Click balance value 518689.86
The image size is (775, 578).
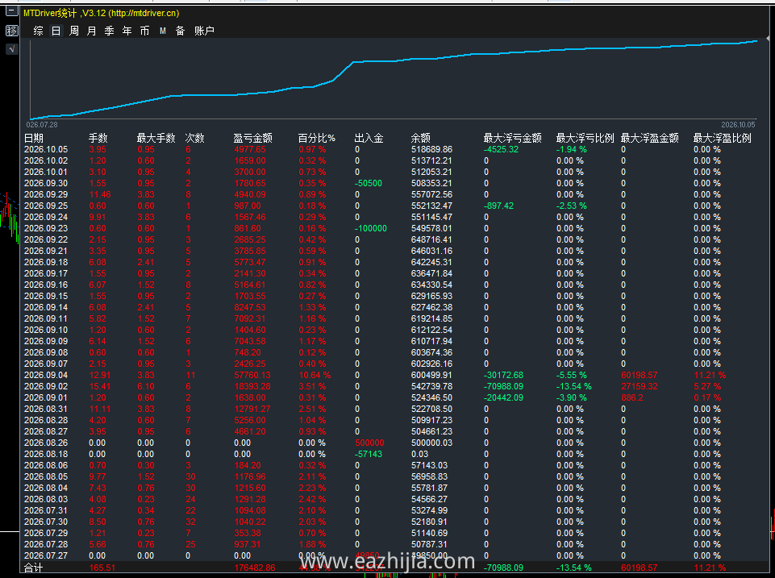(x=432, y=150)
